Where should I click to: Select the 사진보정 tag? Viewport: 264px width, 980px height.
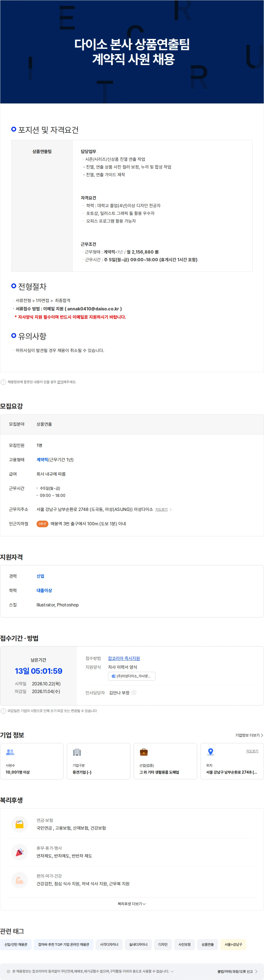[184, 945]
